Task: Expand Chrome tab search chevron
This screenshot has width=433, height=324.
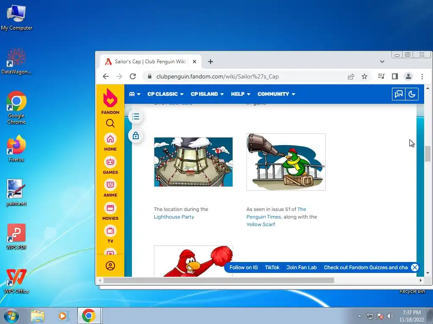Action: click(x=382, y=62)
